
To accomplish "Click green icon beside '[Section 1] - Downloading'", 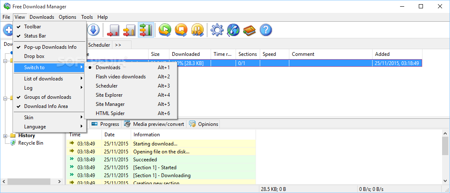I will pyautogui.click(x=72, y=175).
